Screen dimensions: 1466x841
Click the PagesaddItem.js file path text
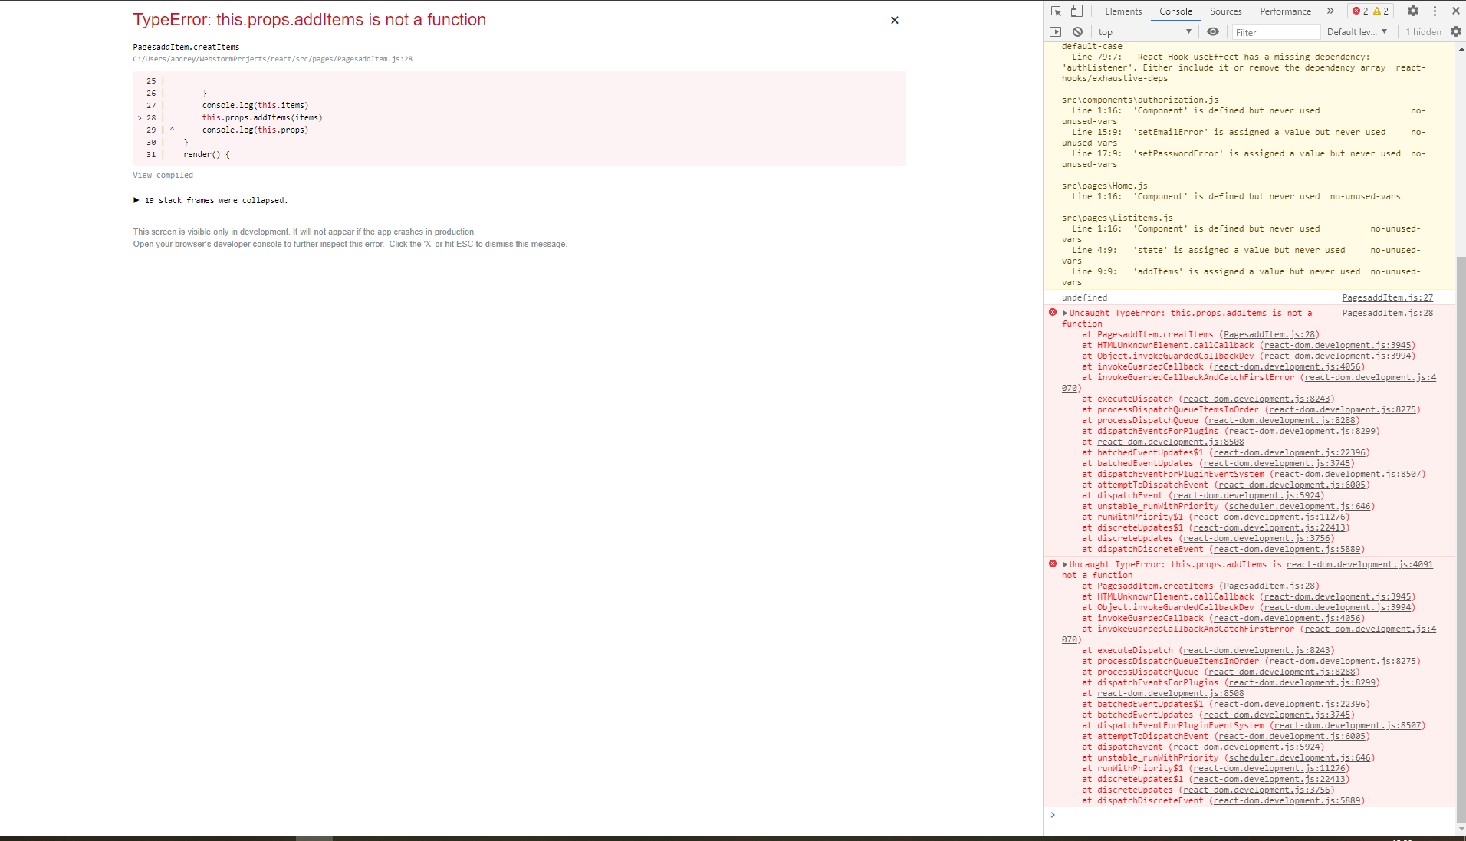pos(272,59)
